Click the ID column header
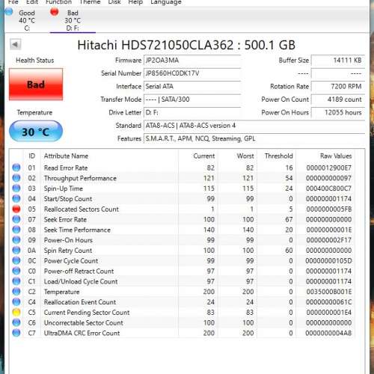The width and height of the screenshot is (374, 374). pyautogui.click(x=31, y=156)
